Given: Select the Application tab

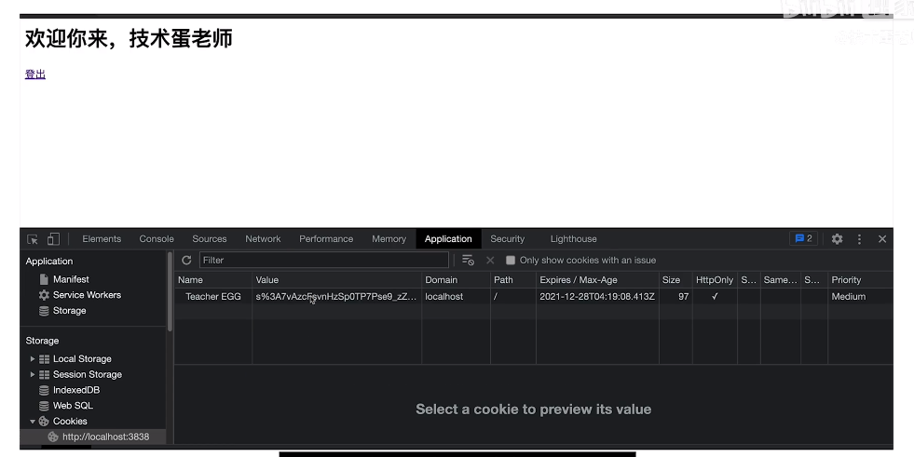Looking at the screenshot, I should [x=448, y=238].
